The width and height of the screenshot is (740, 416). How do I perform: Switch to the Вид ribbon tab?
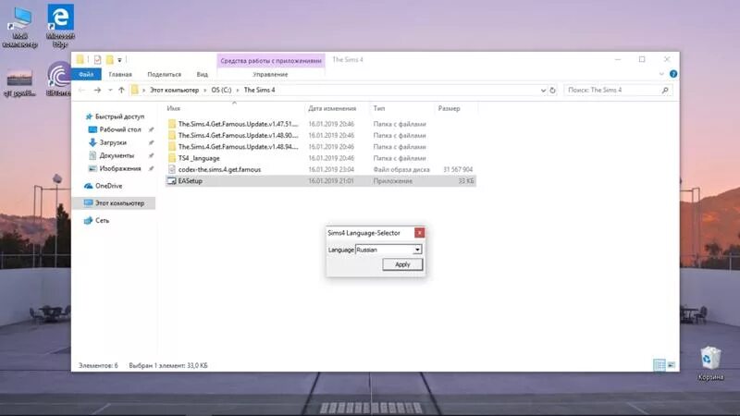pos(202,74)
